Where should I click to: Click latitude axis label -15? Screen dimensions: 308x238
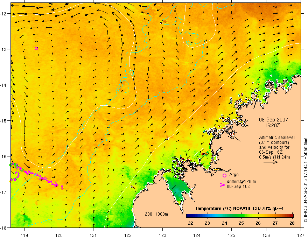pyautogui.click(x=4, y=120)
